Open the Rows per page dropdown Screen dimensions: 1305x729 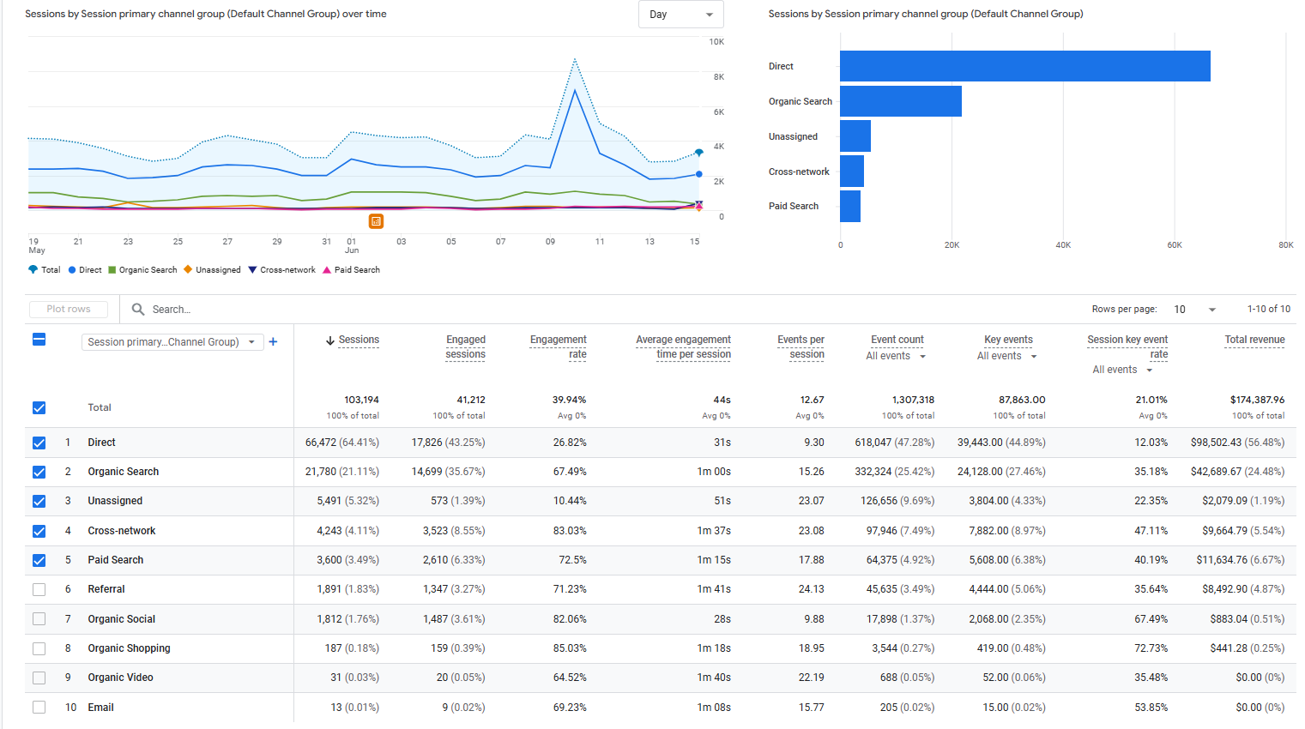click(1195, 310)
